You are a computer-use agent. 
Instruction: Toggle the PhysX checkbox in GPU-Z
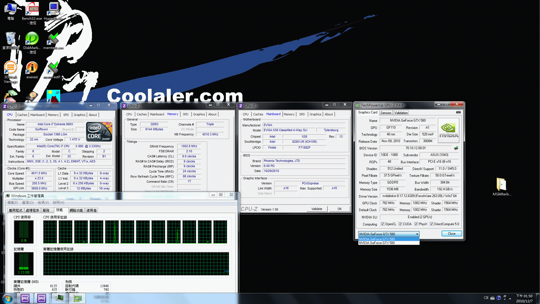click(x=416, y=224)
